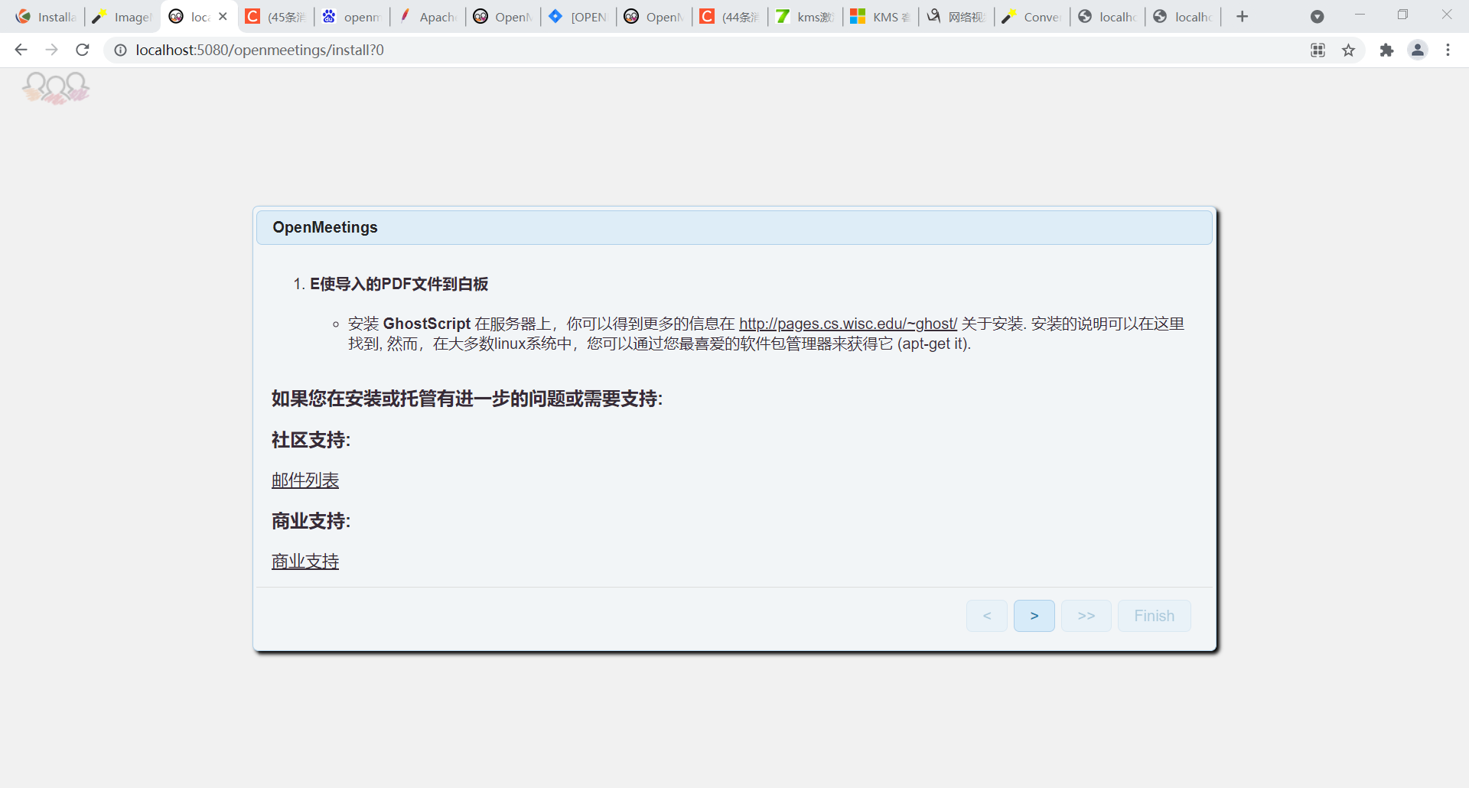
Task: Switch to the [OPEN tab
Action: pyautogui.click(x=579, y=17)
